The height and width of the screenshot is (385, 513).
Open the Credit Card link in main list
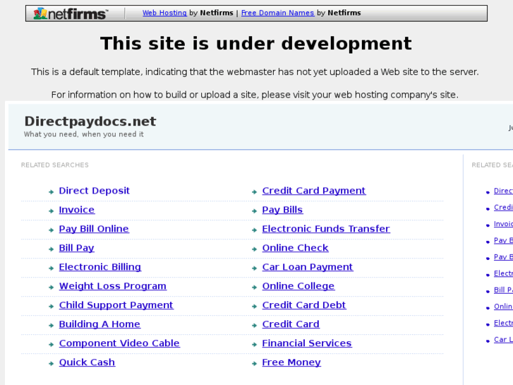click(291, 324)
